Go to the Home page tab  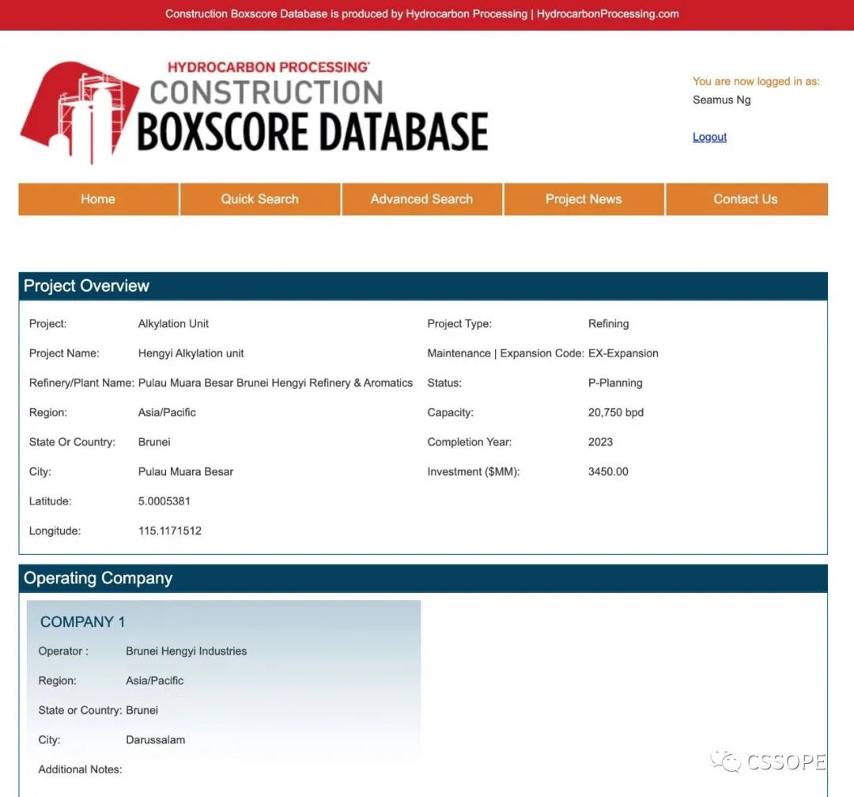98,199
